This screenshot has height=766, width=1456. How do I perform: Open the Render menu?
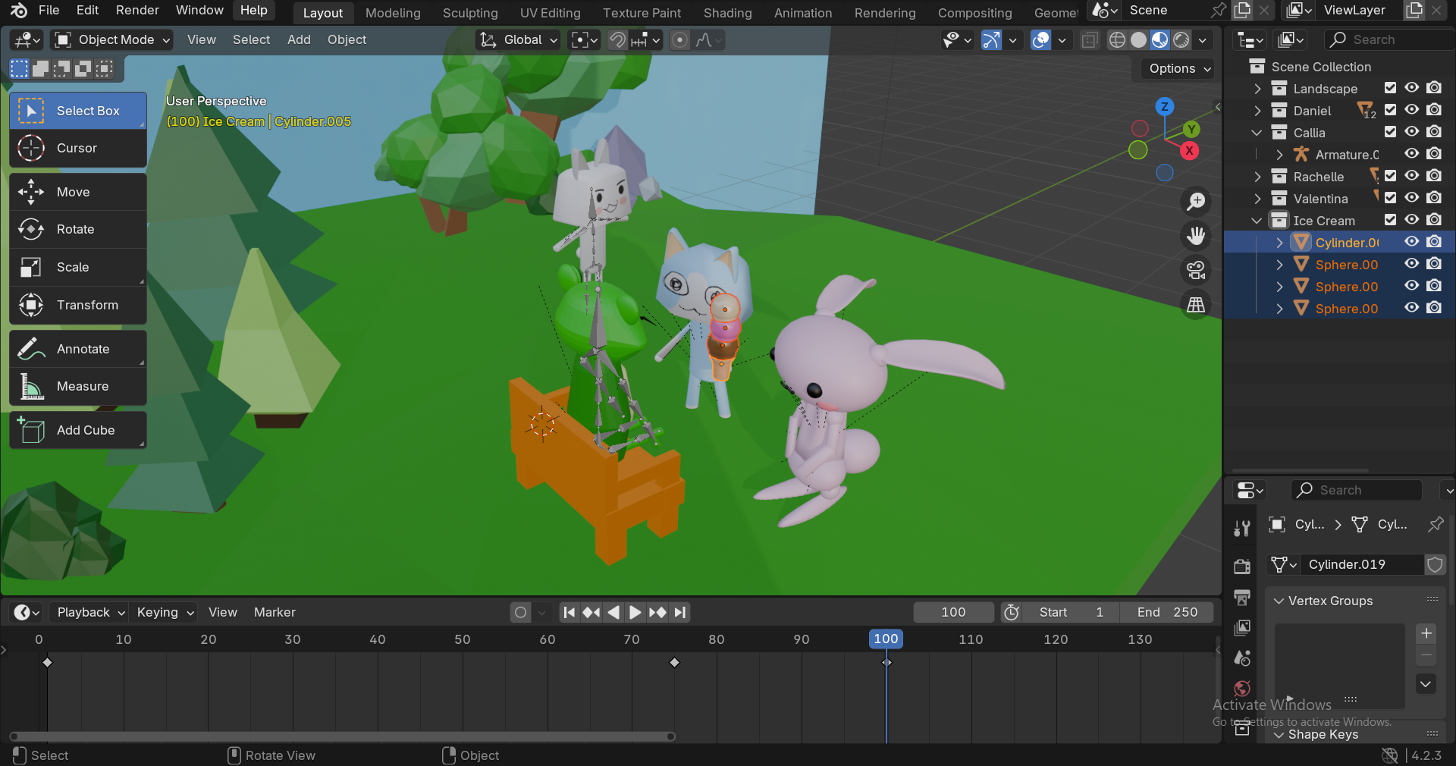(x=137, y=10)
